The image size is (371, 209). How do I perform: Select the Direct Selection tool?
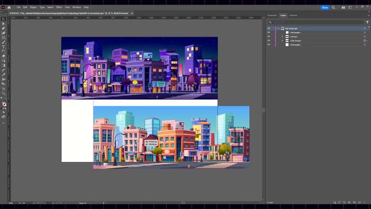(x=3, y=24)
